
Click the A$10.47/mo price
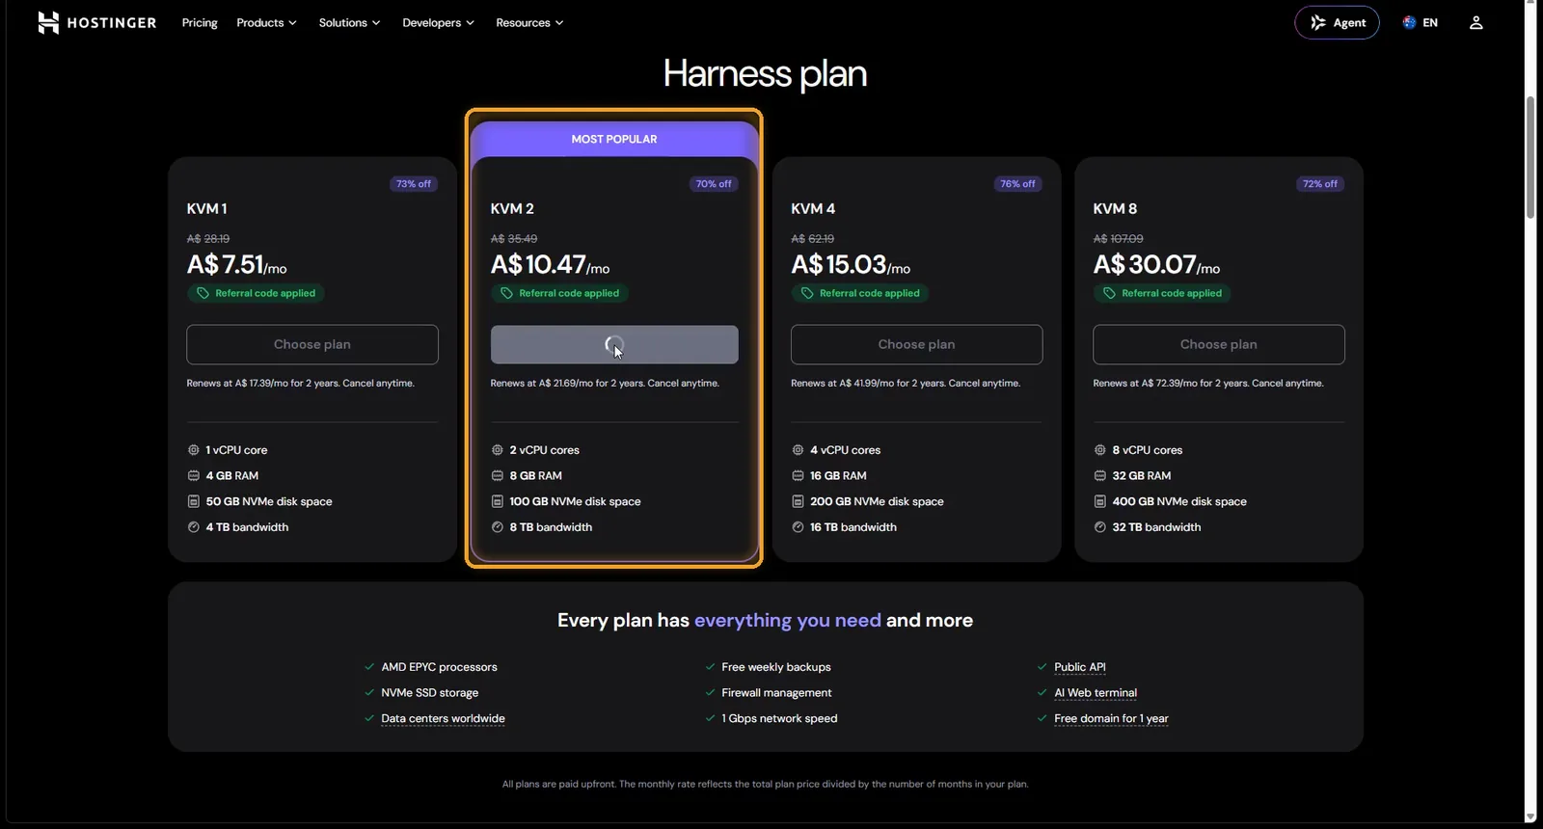pyautogui.click(x=550, y=264)
